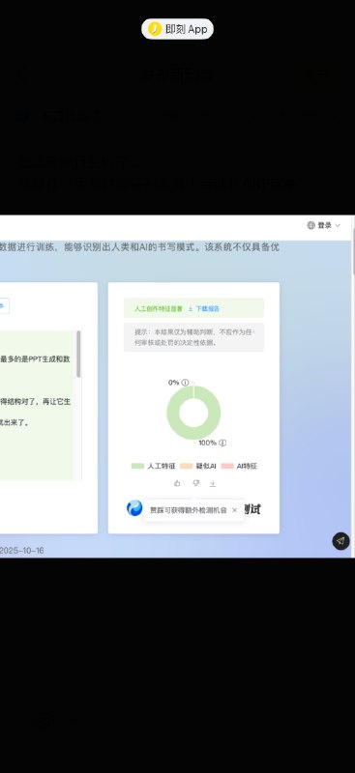Screen dimensions: 355x773
Task: Click the 提示 disclaimer text box
Action: [x=193, y=337]
